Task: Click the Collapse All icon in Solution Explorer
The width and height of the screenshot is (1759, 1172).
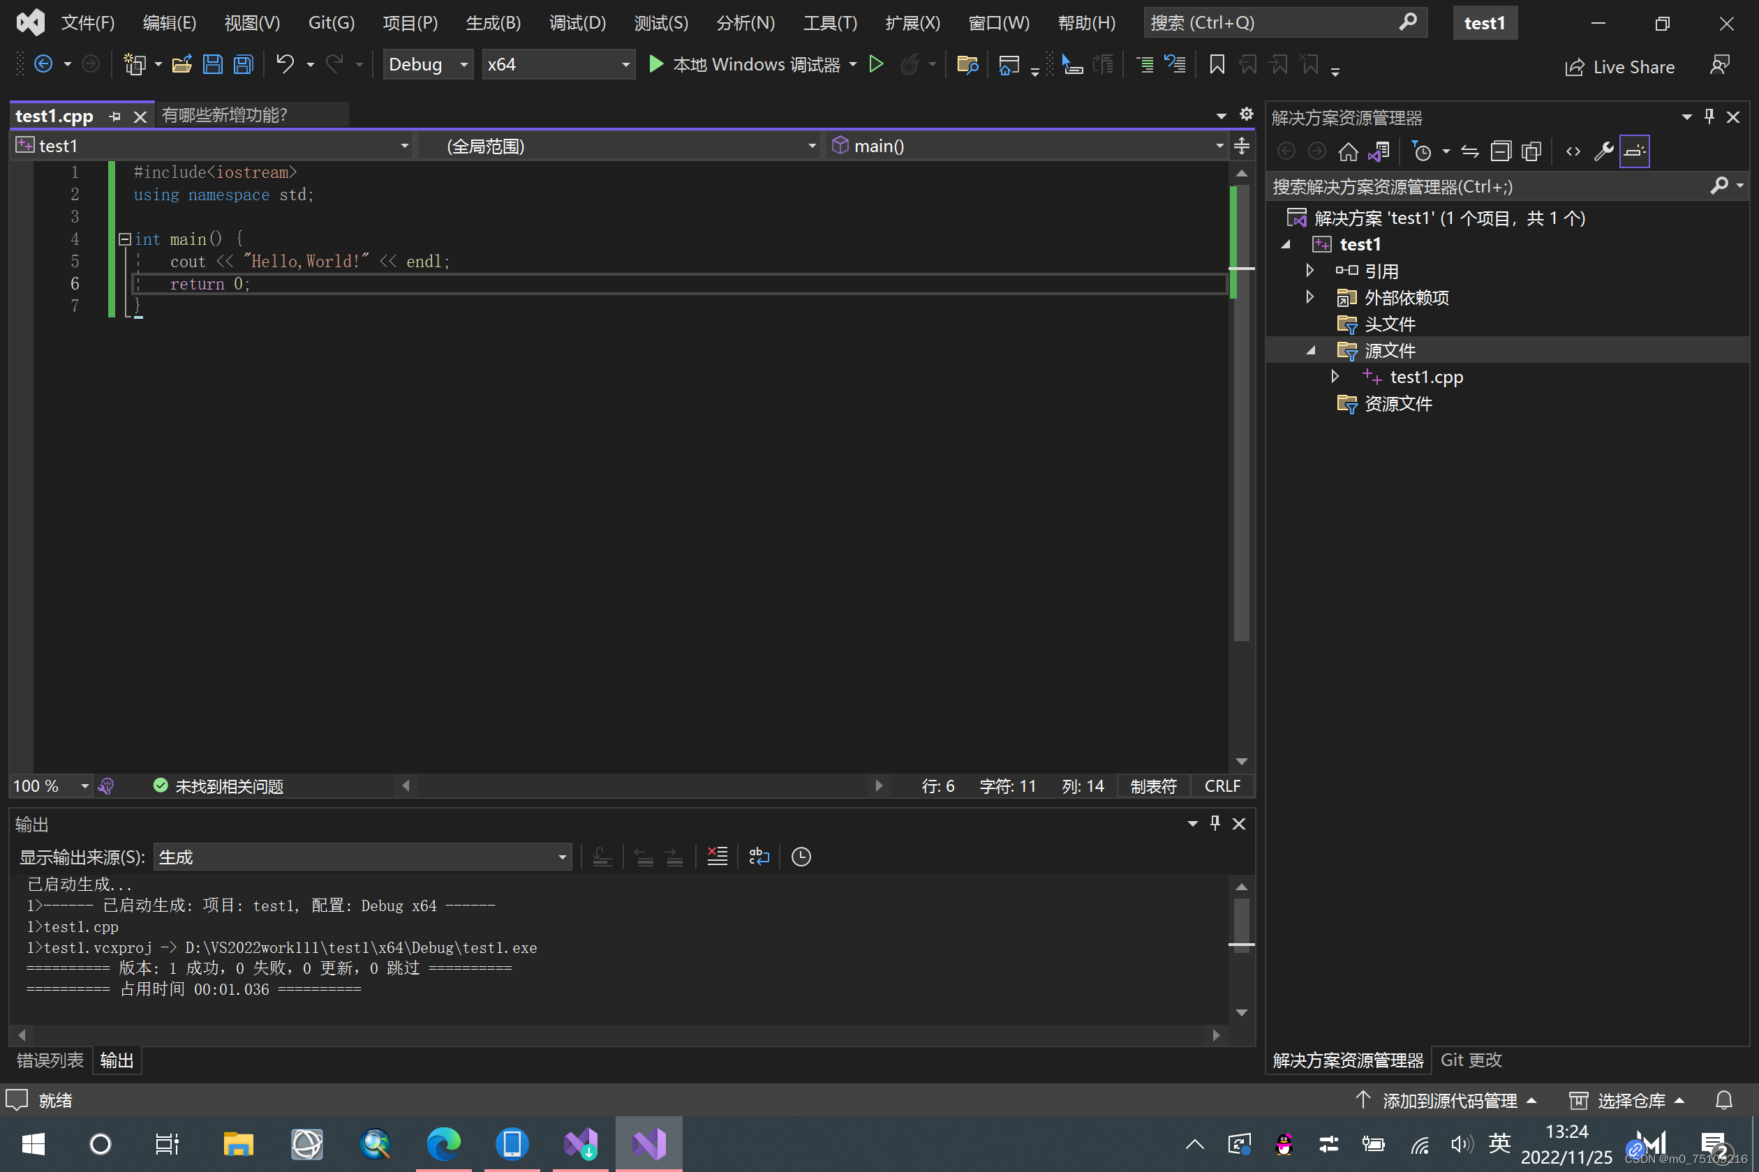Action: point(1500,152)
